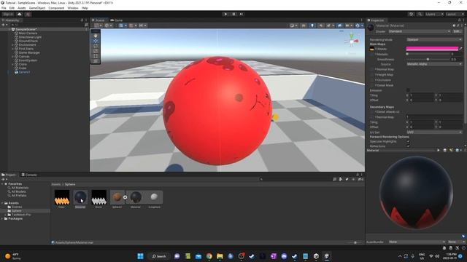
Task: Click the scene orientation gizmo
Action: coord(352,41)
